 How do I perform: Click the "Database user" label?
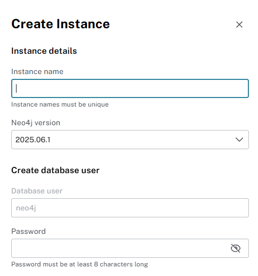(37, 191)
